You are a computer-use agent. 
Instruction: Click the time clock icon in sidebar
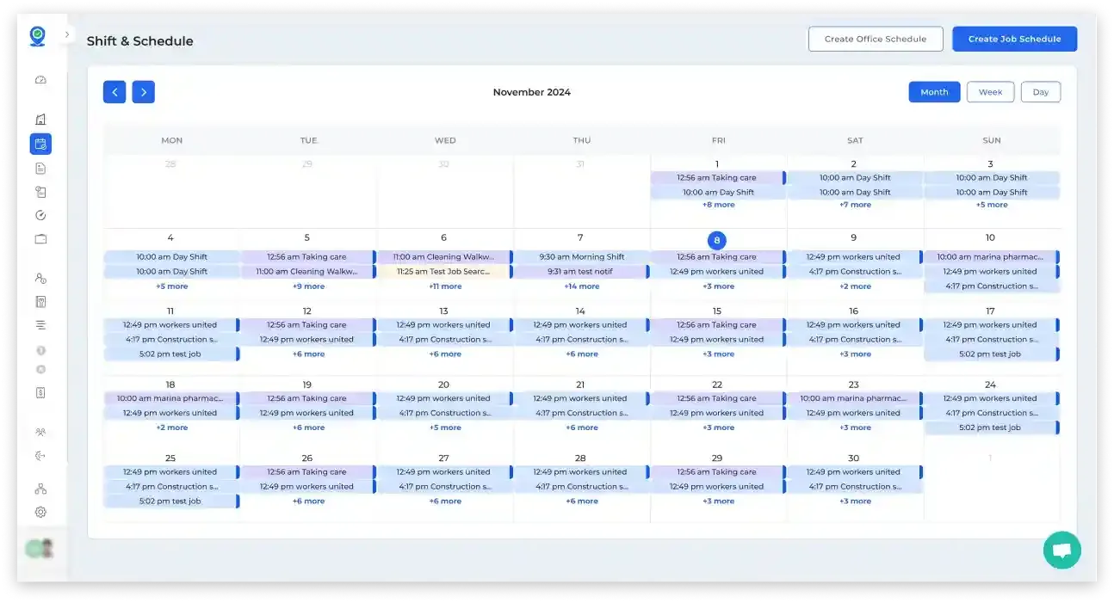[x=40, y=214]
